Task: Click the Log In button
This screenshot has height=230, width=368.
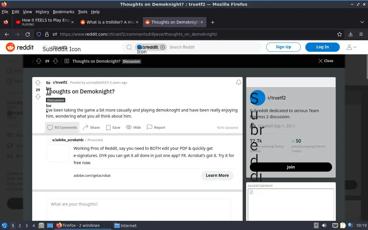Action: [x=322, y=47]
